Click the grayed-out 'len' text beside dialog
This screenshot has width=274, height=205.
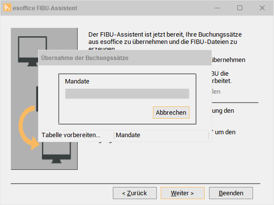pyautogui.click(x=216, y=91)
